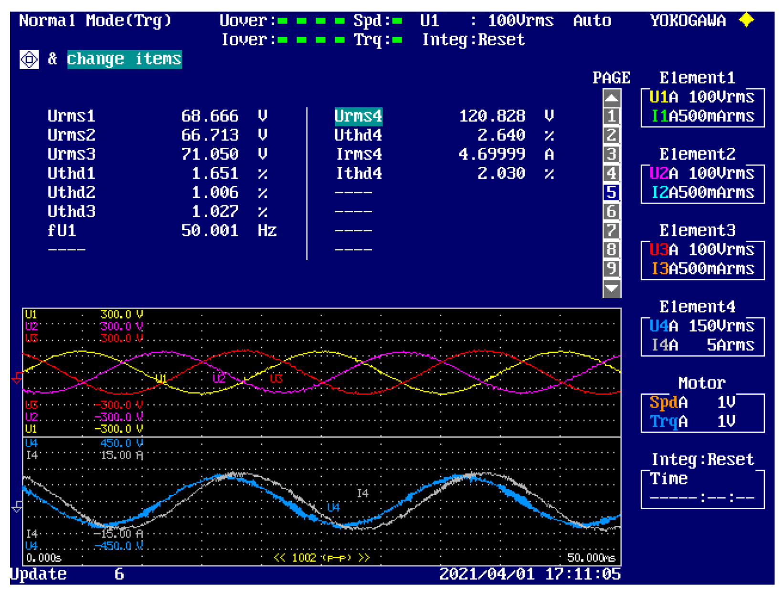The height and width of the screenshot is (596, 784).
Task: Select Element2 I2A 500mArms range
Action: (x=703, y=193)
